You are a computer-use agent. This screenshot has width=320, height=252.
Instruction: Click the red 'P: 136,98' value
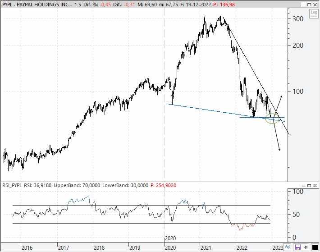point(224,5)
